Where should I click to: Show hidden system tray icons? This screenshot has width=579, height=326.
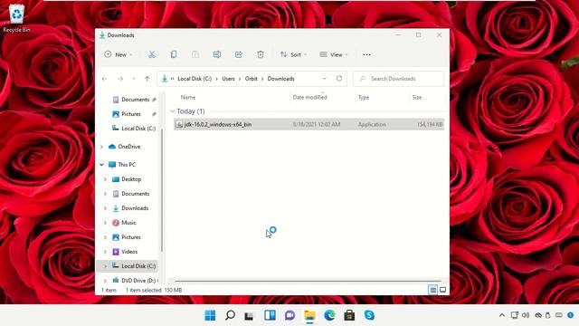tap(502, 315)
